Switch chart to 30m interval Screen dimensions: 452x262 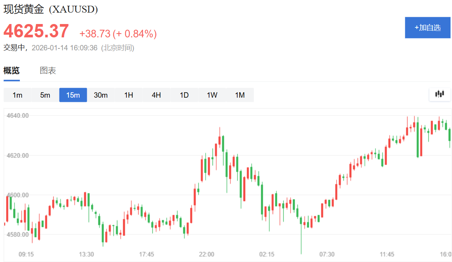(x=101, y=95)
